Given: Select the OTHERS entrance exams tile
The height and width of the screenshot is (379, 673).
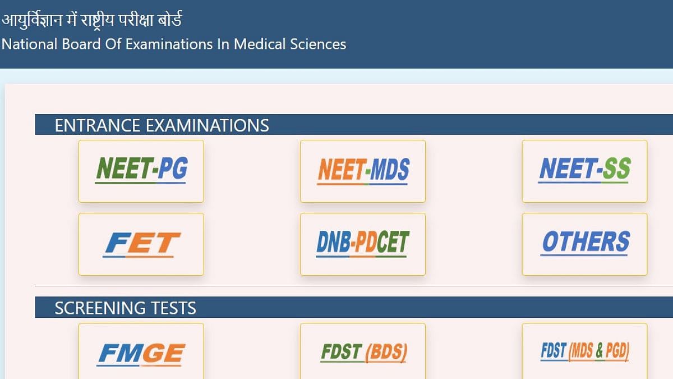Looking at the screenshot, I should [584, 244].
